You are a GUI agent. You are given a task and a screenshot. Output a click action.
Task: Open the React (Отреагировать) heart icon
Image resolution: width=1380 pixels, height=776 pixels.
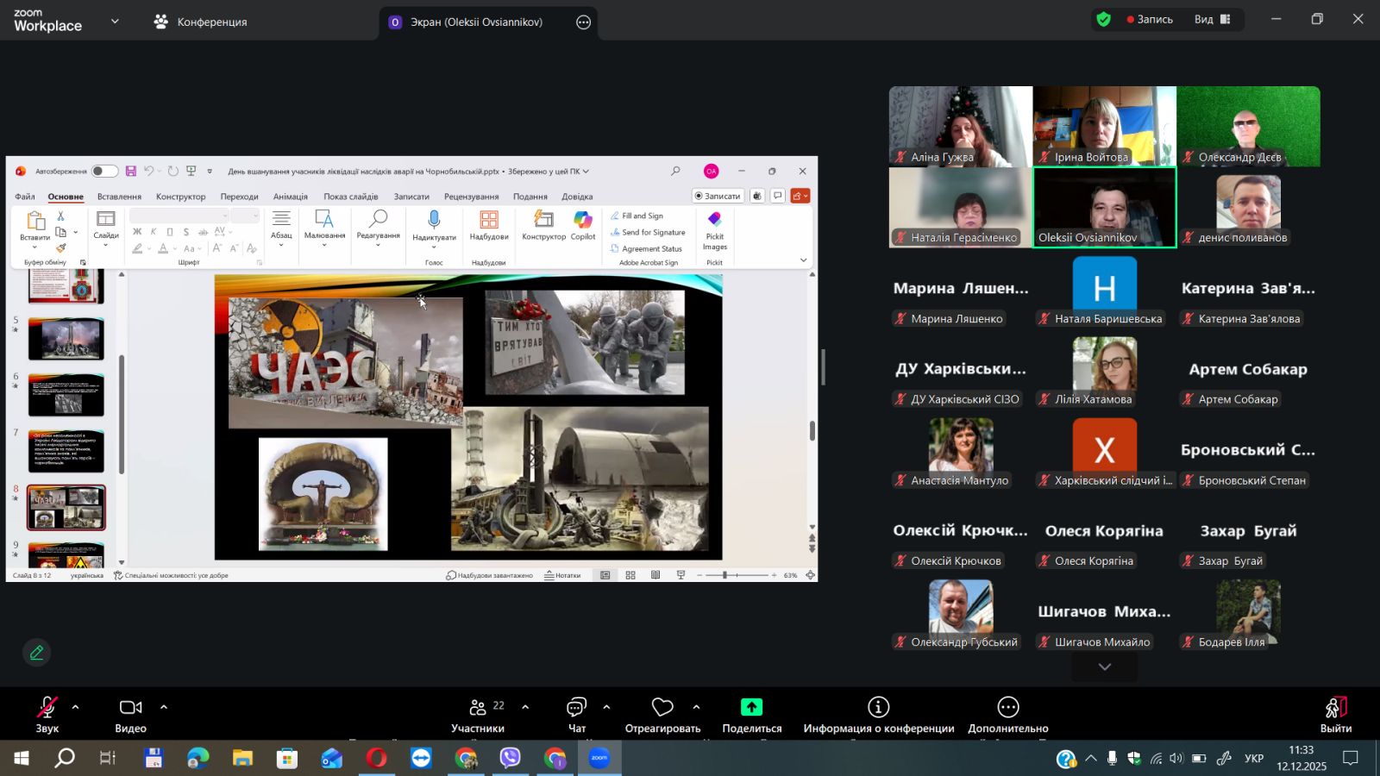tap(662, 707)
